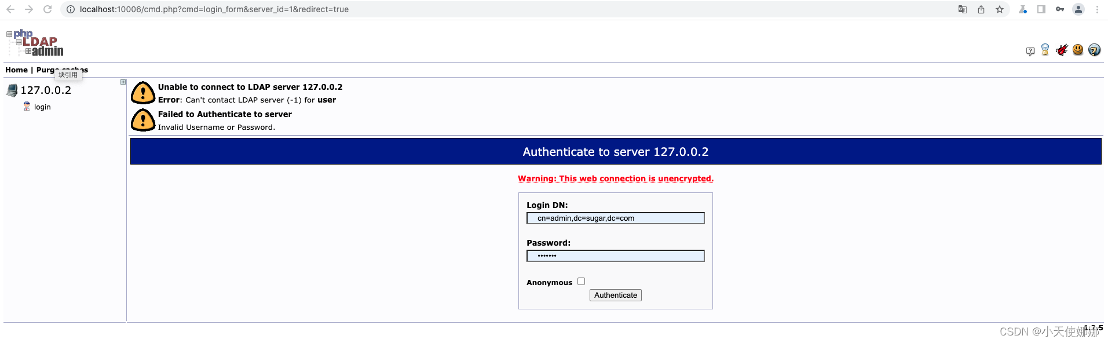The image size is (1108, 343).
Task: Select the 127.0.0.2 server entry
Action: (x=46, y=90)
